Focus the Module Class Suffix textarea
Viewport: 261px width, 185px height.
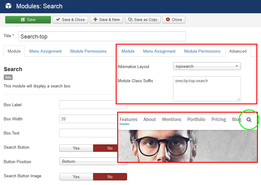point(207,89)
